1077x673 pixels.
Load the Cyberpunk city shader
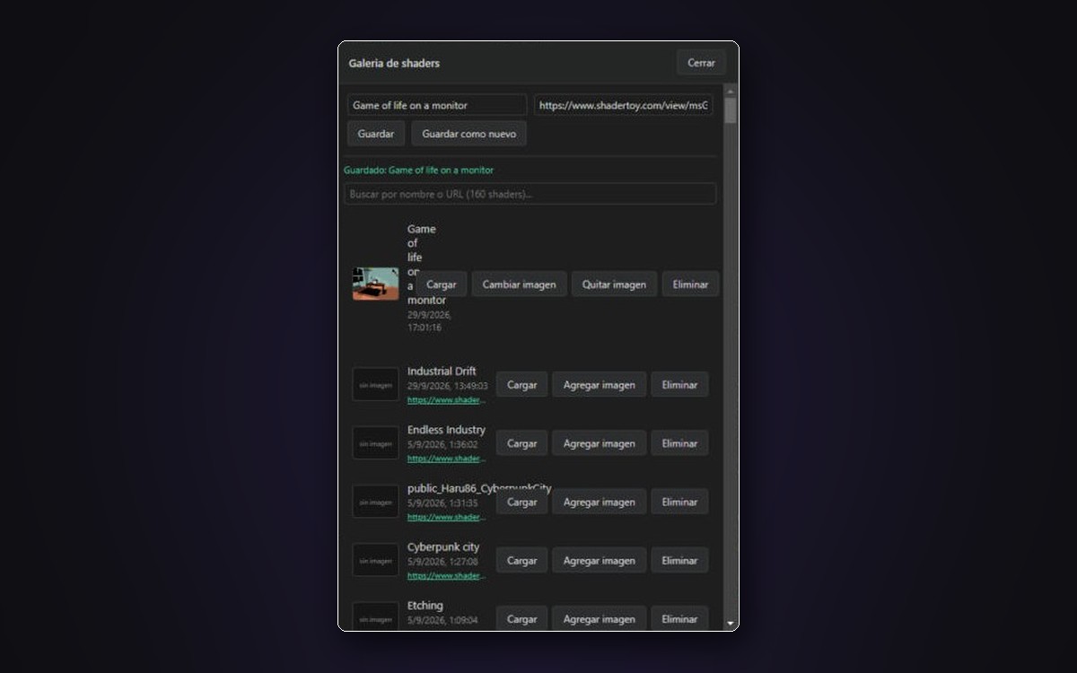[x=521, y=561]
